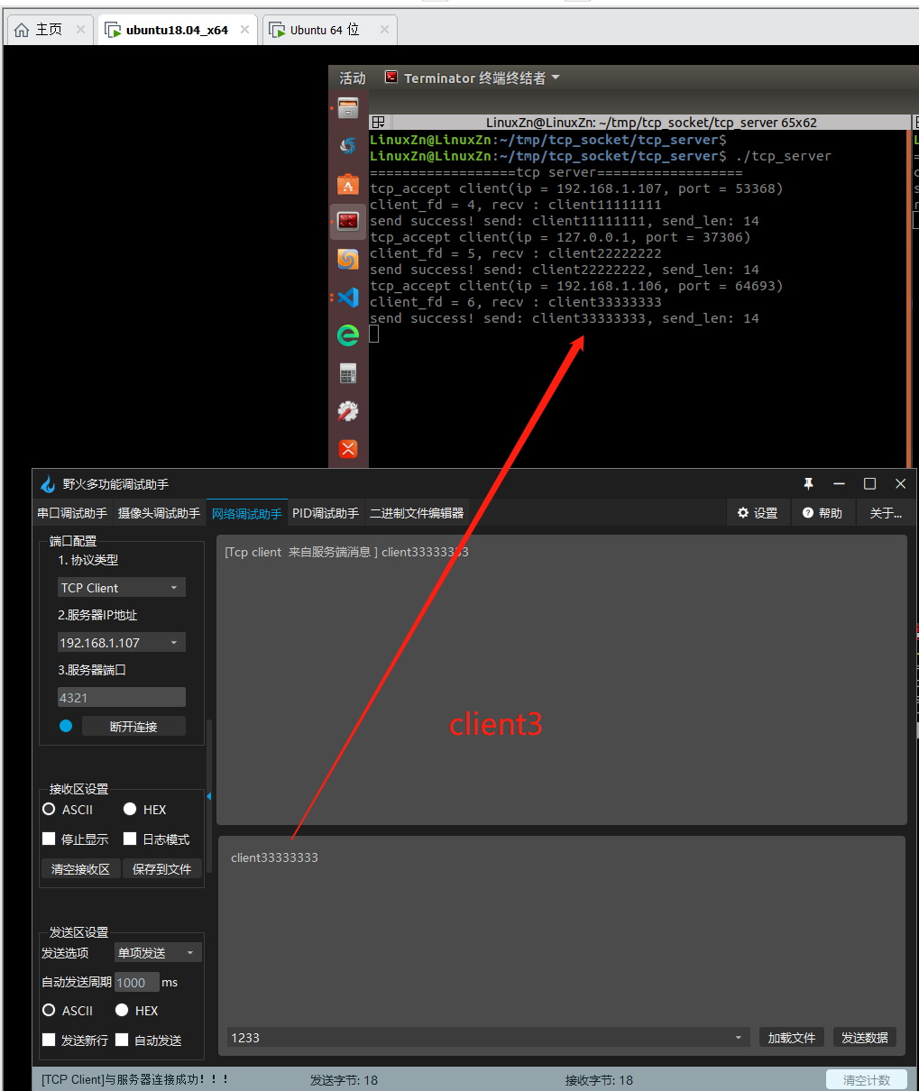Pin the debug assistant window on top
This screenshot has height=1091, width=919.
point(808,484)
